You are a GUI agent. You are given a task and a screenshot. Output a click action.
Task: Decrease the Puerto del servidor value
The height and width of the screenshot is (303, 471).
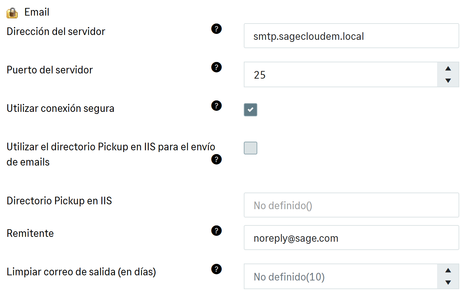coord(448,81)
